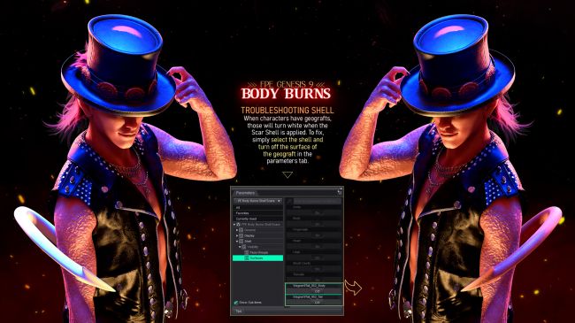Image resolution: width=575 pixels, height=323 pixels.
Task: Switch to the Parameters tab
Action: (245, 193)
